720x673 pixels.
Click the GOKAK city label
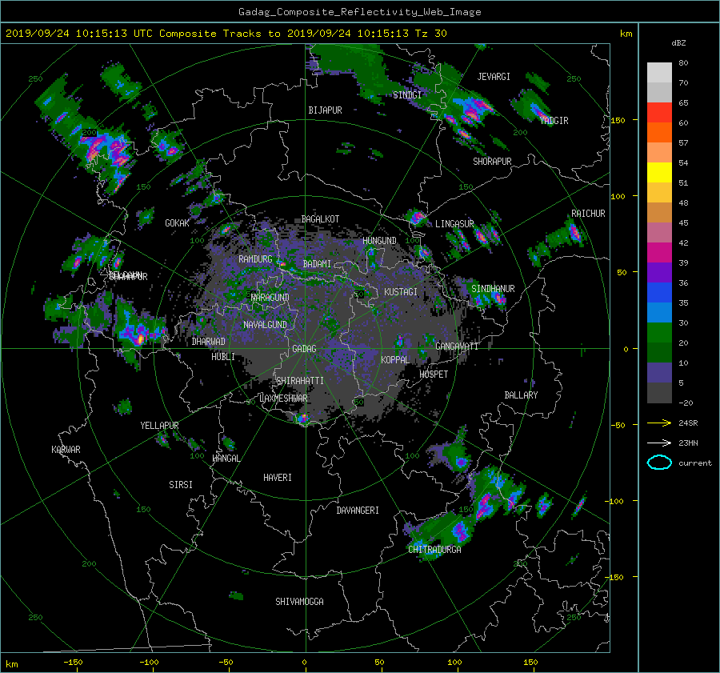click(177, 223)
